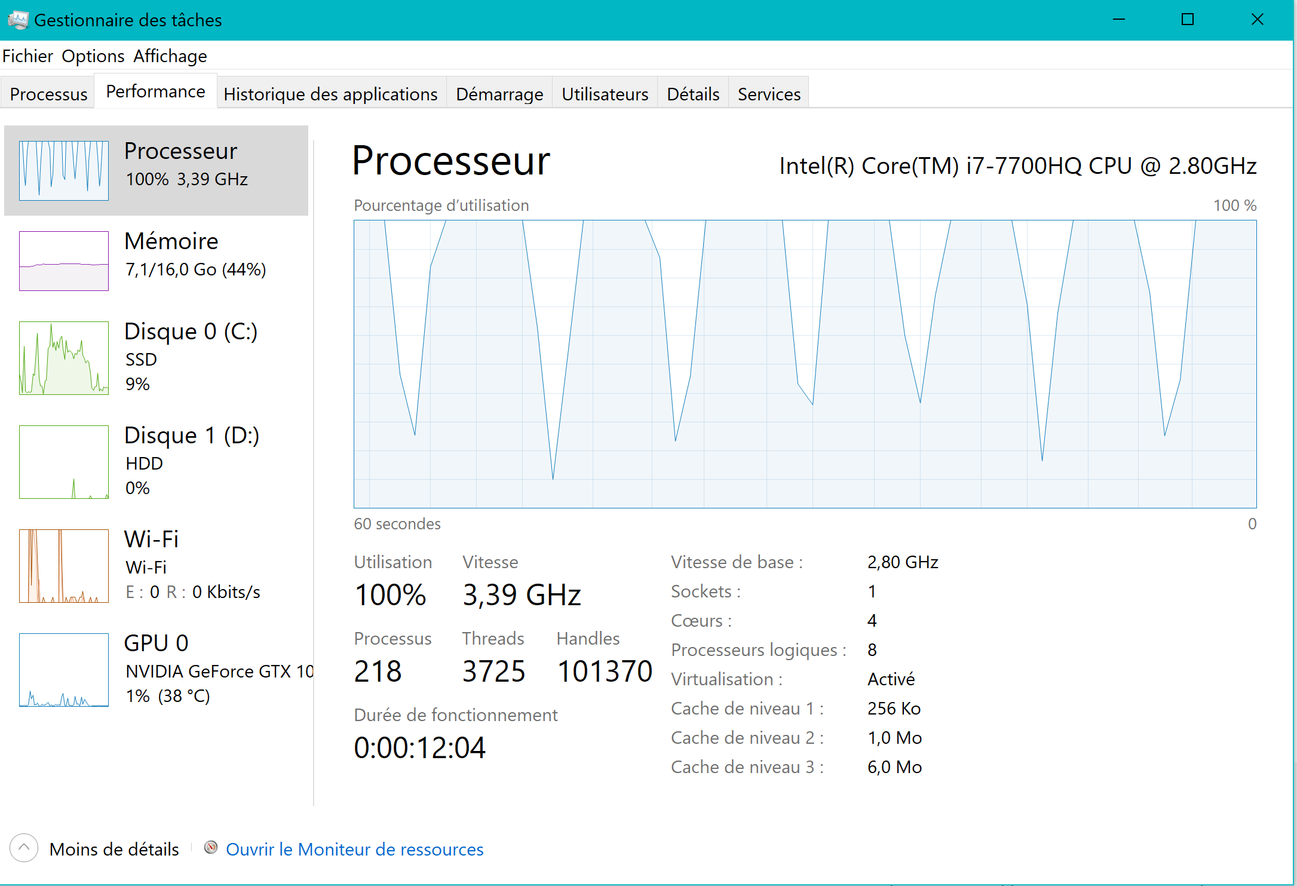Click the Resource Monitor gauge icon
Screen dimensions: 1297x886
point(210,848)
